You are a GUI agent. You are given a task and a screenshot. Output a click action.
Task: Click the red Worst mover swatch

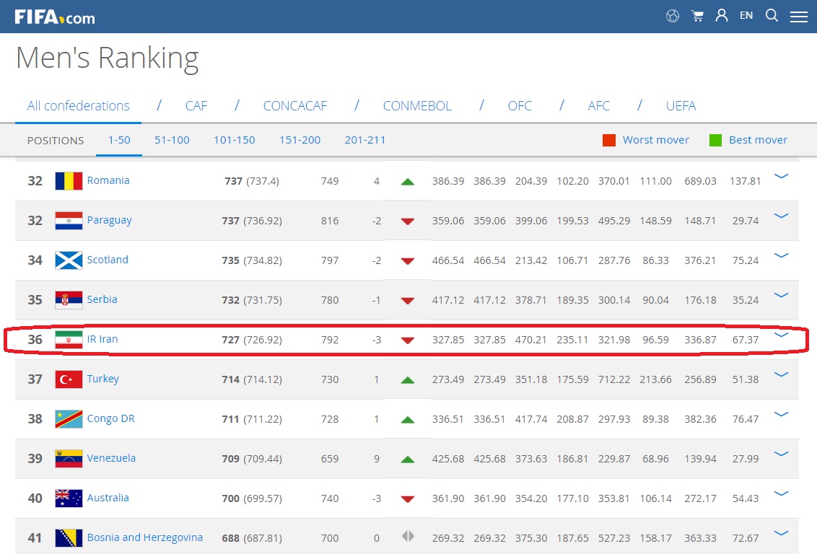[x=609, y=140]
